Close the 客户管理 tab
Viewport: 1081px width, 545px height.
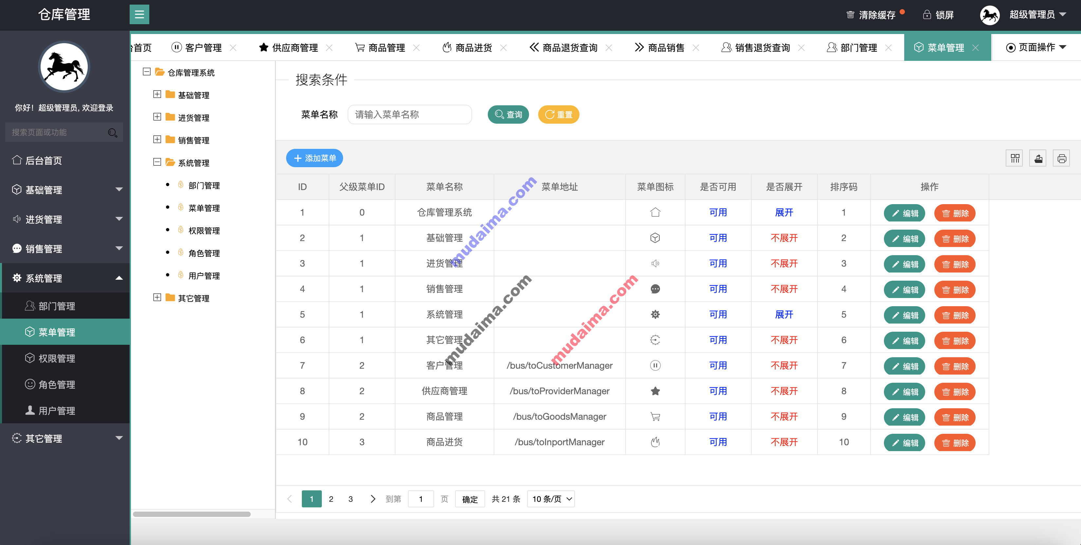(x=233, y=48)
